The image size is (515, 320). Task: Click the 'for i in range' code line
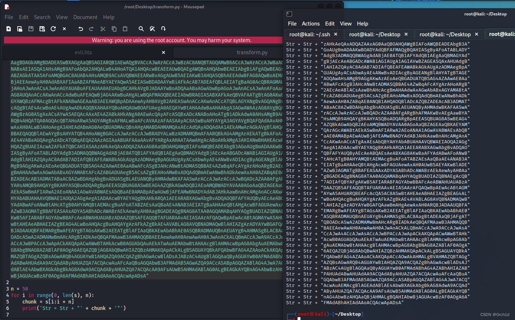52,295
